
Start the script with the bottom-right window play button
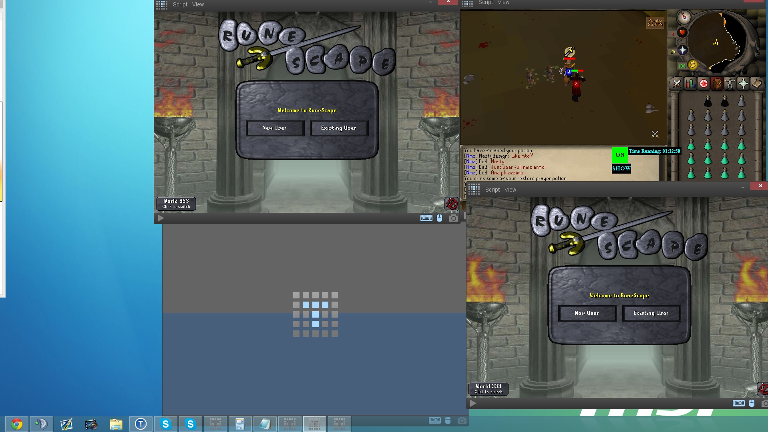coord(473,403)
